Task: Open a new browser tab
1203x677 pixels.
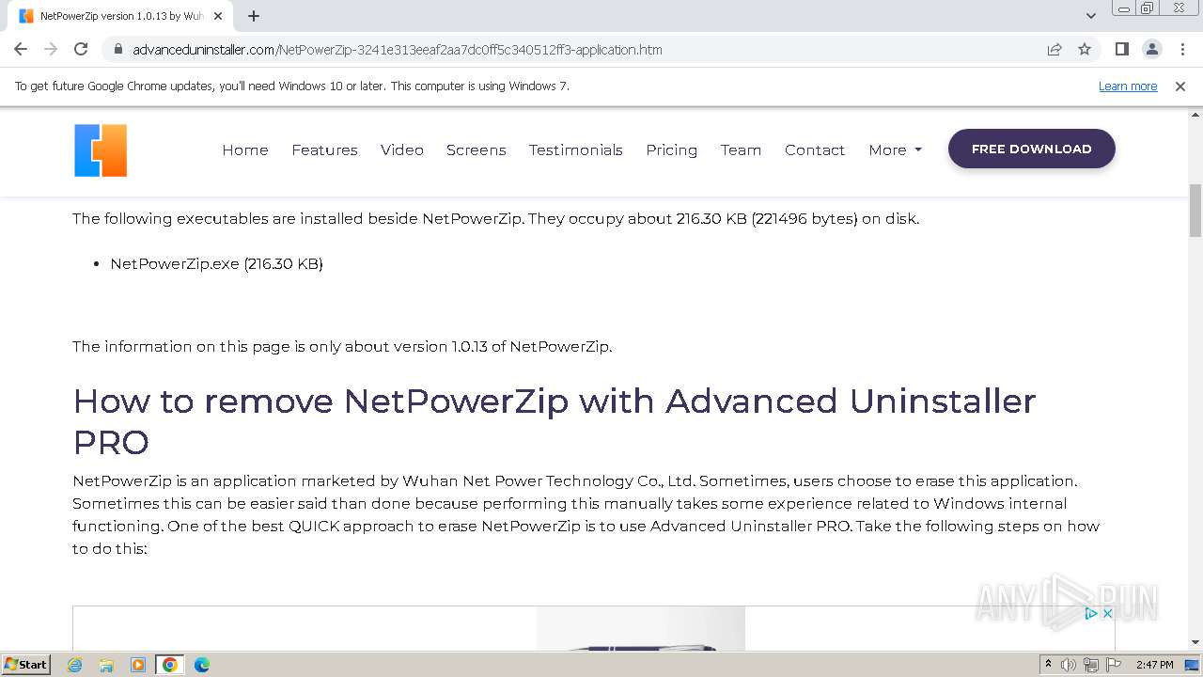Action: (x=254, y=16)
